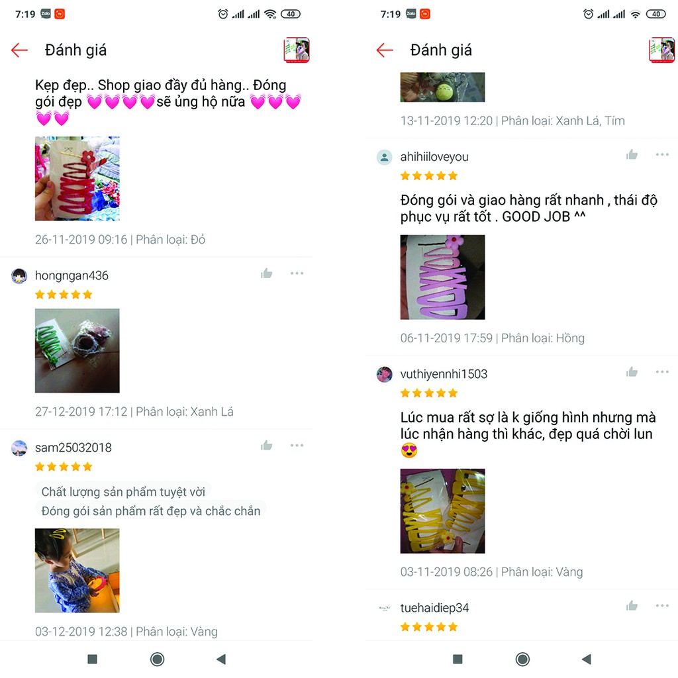Like tuehaidiep34's review with thumbs-up
Screen dimensions: 678x678
coord(632,606)
